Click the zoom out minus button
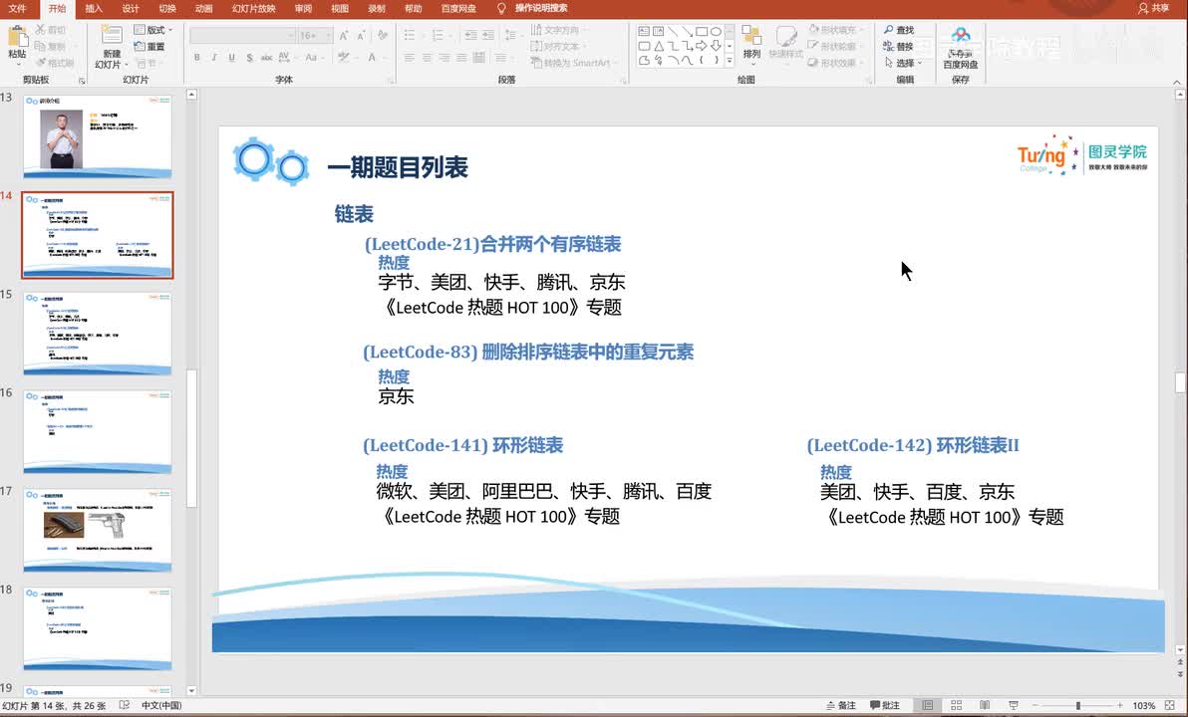 1035,706
